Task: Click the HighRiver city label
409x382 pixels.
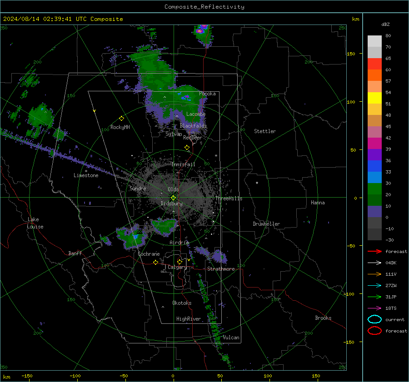Action: coord(189,319)
